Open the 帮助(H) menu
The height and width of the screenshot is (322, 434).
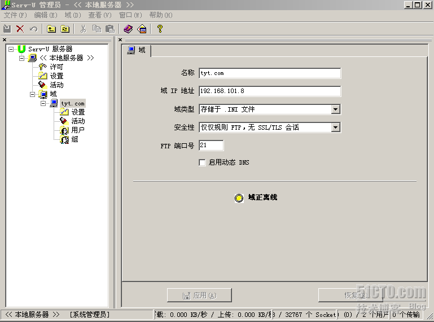161,15
